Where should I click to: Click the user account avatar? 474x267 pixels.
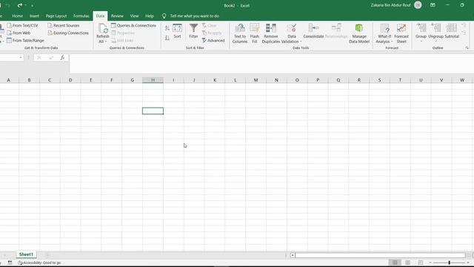[x=418, y=5]
